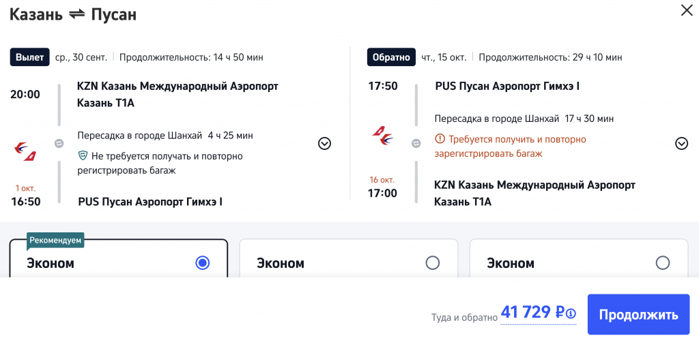Click the return flight airline logo
The image size is (699, 338).
(382, 135)
